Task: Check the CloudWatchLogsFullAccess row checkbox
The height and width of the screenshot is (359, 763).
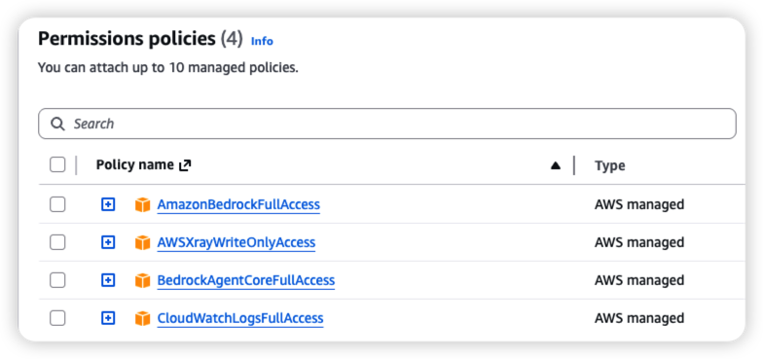Action: tap(57, 318)
